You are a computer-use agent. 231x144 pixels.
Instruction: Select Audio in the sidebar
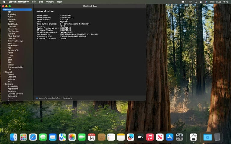(x=10, y=17)
